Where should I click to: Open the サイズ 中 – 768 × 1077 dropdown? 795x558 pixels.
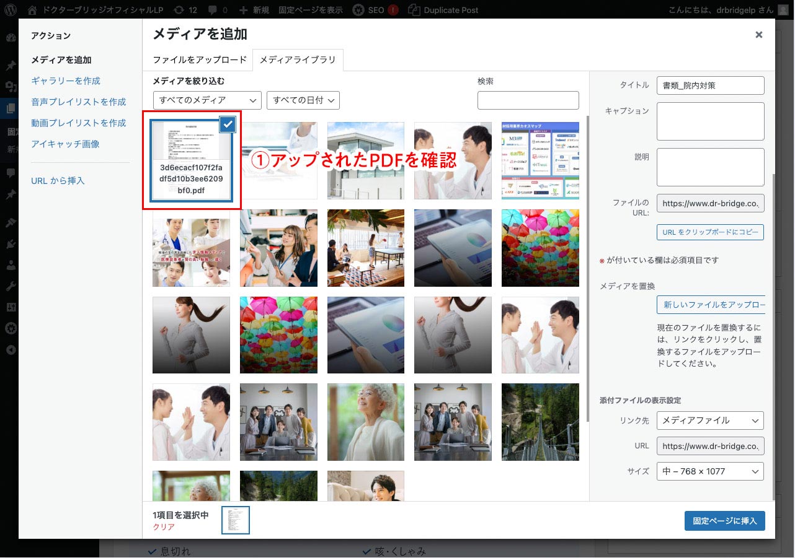click(x=710, y=471)
